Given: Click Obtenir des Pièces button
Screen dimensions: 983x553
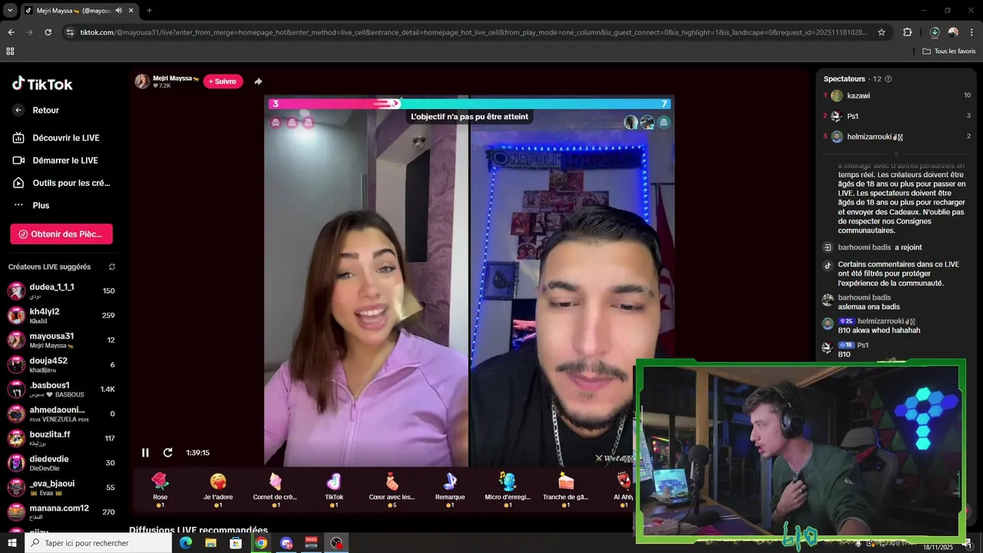Looking at the screenshot, I should coord(61,234).
